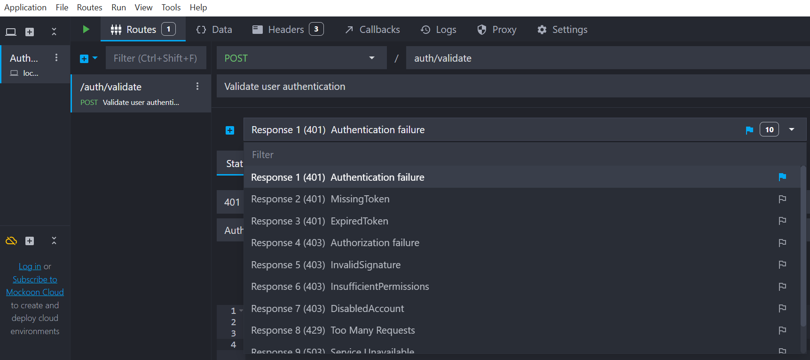The image size is (810, 360).
Task: Toggle default flag for Response 1 Authentication failure
Action: (x=782, y=177)
